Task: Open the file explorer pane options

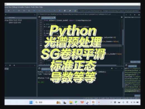Action: pyautogui.click(x=35, y=15)
